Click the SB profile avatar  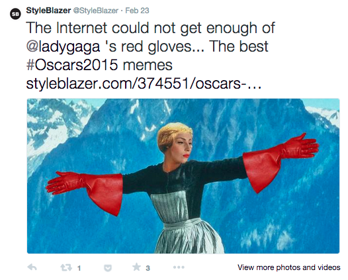(15, 14)
